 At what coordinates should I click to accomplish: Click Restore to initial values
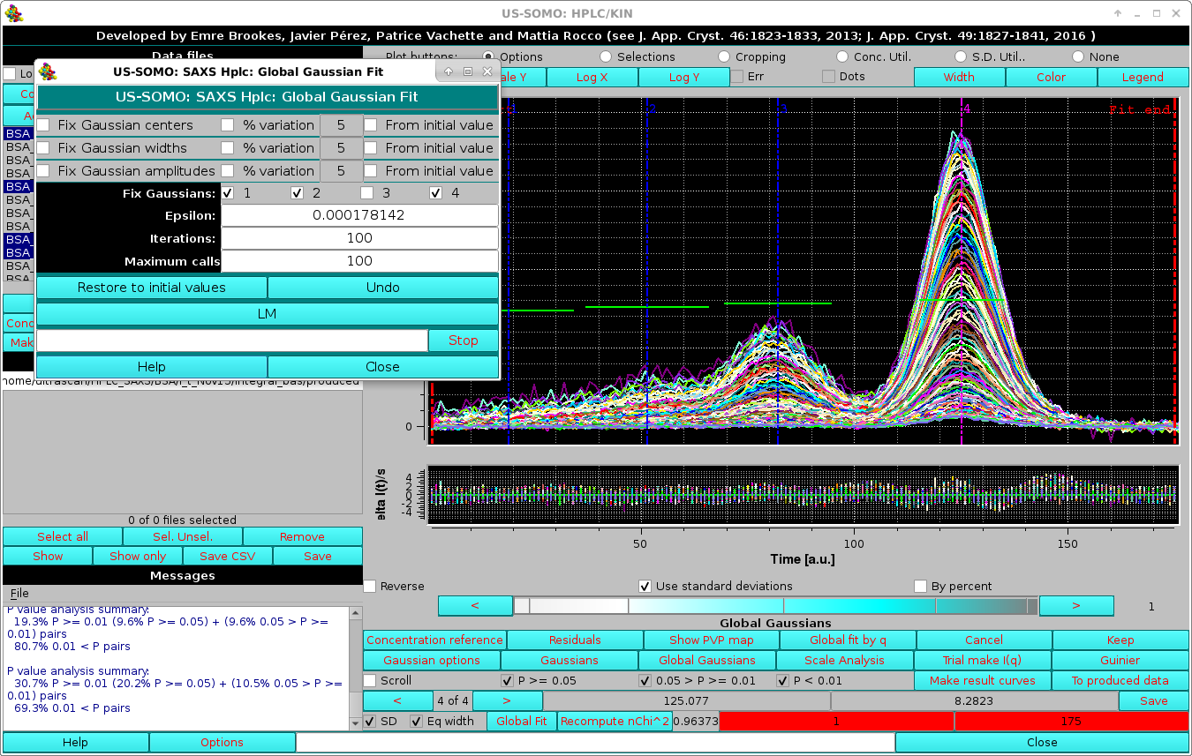(150, 287)
